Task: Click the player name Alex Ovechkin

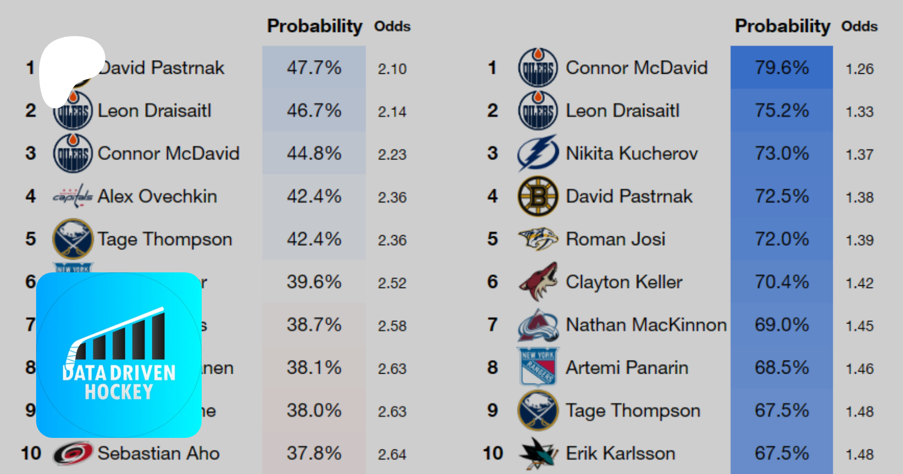Action: pyautogui.click(x=157, y=196)
